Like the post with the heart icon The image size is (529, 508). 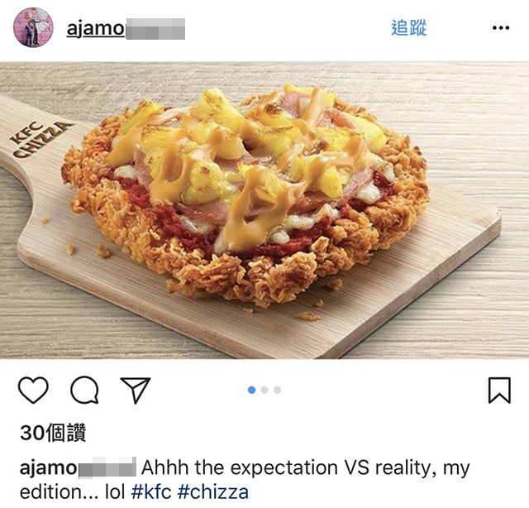coord(33,390)
